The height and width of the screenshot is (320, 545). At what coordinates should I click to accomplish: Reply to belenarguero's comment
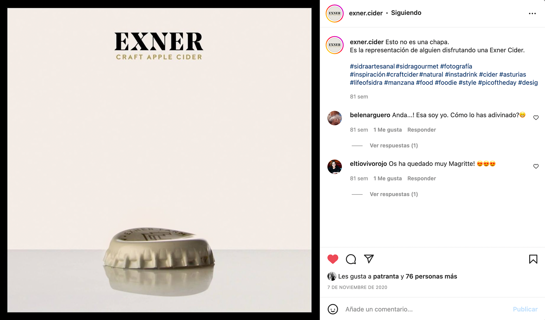(x=422, y=130)
